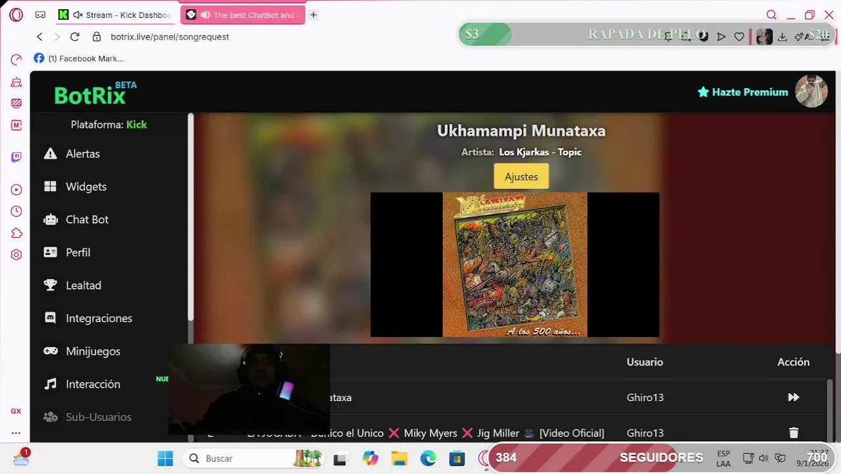The image size is (841, 474).
Task: Click the Interacción music note icon
Action: click(50, 384)
